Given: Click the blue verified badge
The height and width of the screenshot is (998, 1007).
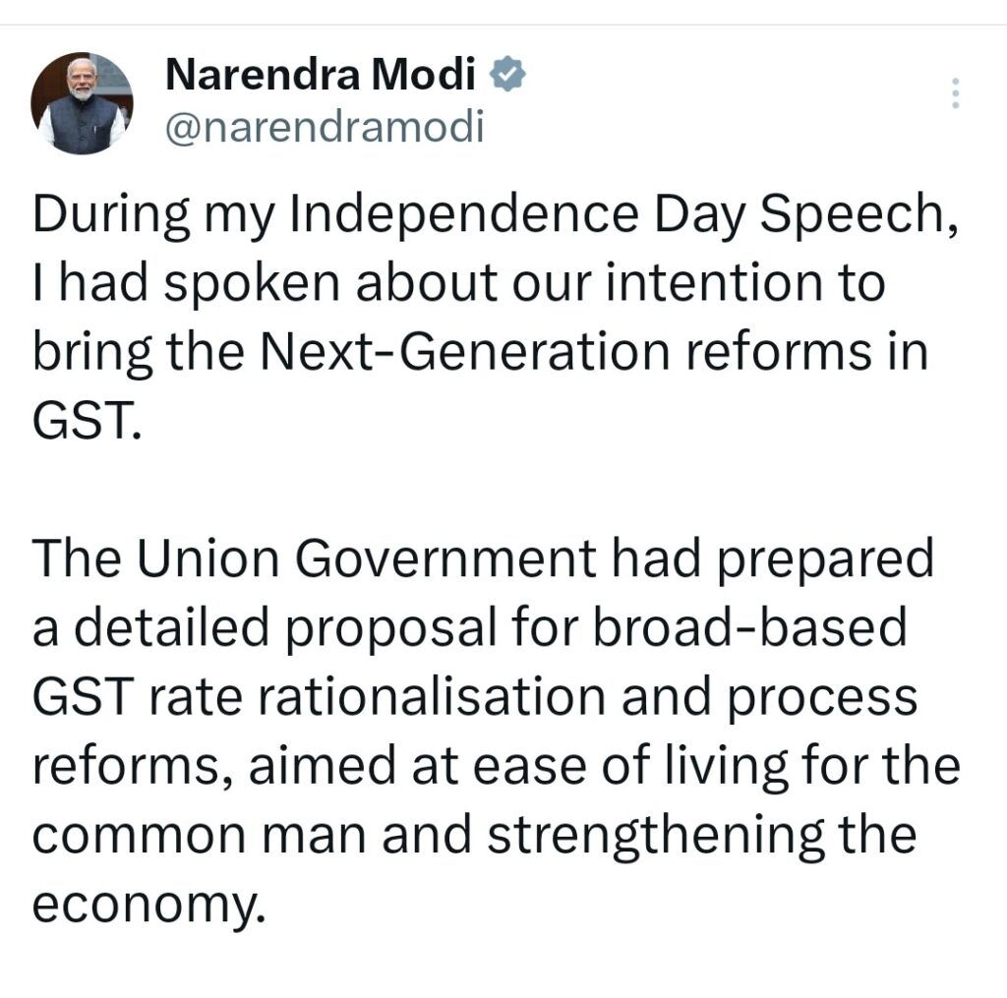Looking at the screenshot, I should click(x=507, y=75).
